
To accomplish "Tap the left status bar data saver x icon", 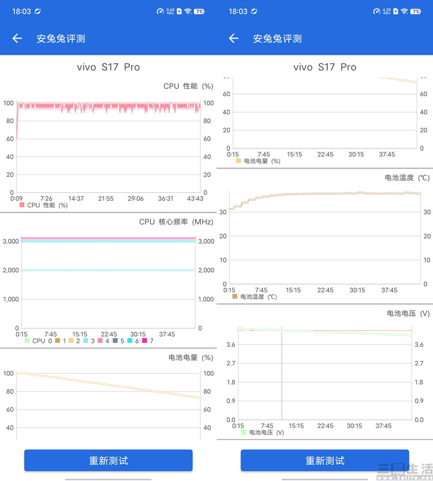I will [x=179, y=12].
